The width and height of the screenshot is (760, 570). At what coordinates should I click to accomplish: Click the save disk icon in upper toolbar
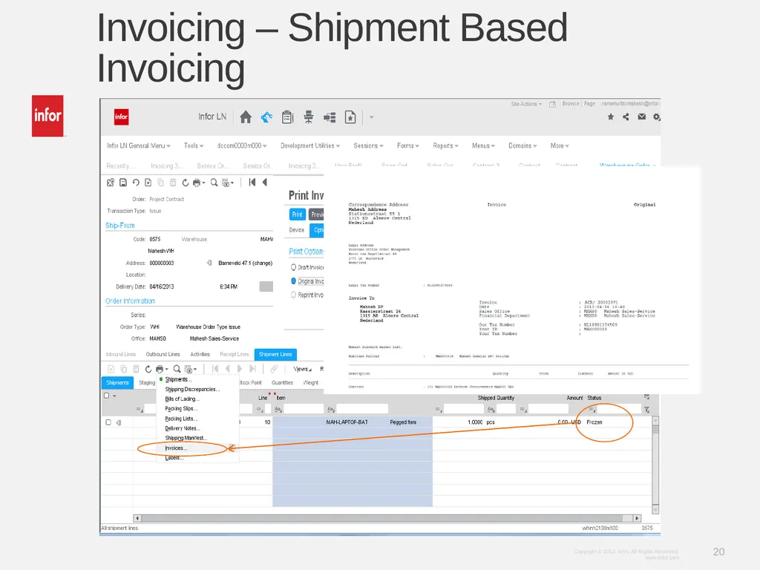123,183
